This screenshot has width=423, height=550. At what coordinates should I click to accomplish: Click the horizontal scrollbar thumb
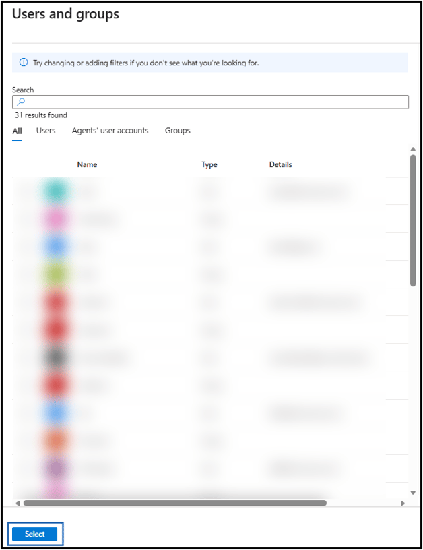pyautogui.click(x=175, y=503)
